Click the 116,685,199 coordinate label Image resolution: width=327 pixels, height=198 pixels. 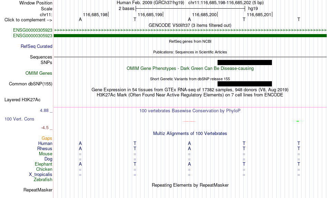(150, 14)
